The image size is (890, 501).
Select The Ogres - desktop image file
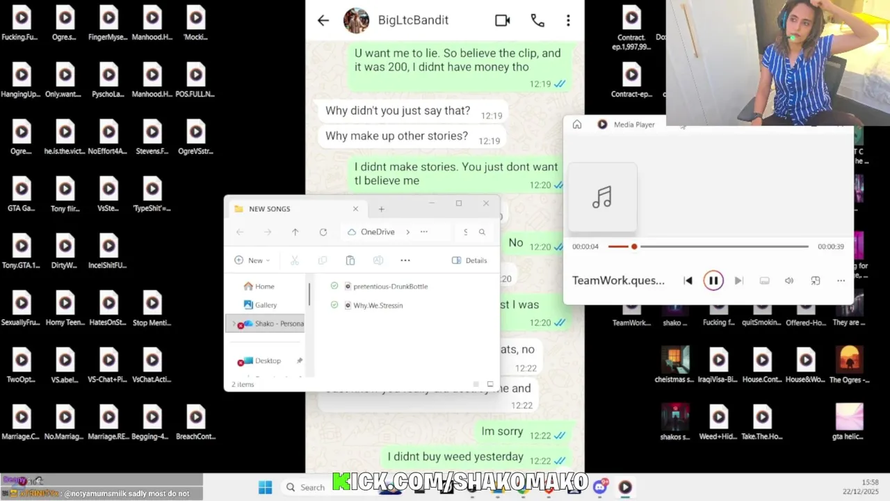tap(849, 366)
